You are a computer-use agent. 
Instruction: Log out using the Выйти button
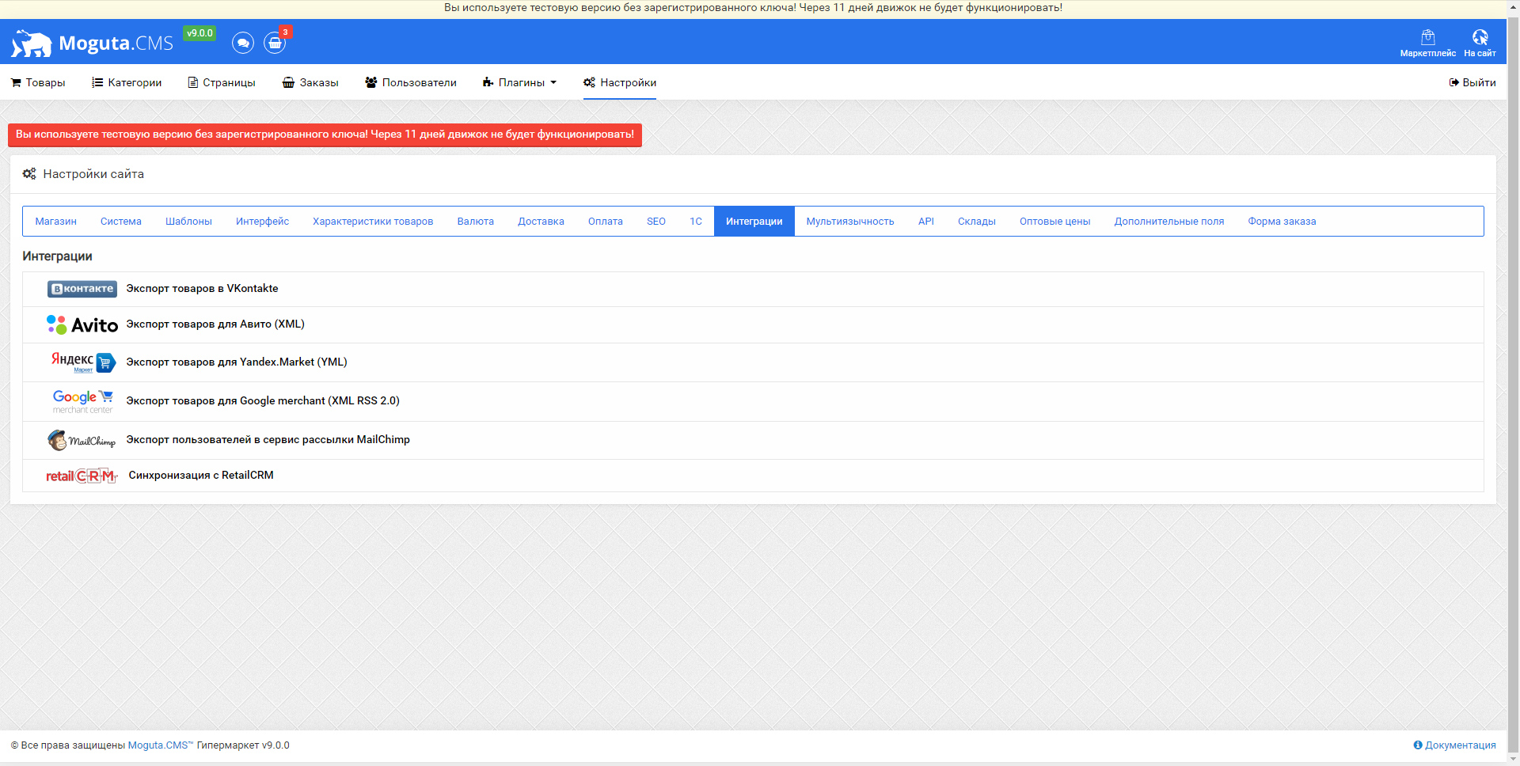click(1472, 82)
